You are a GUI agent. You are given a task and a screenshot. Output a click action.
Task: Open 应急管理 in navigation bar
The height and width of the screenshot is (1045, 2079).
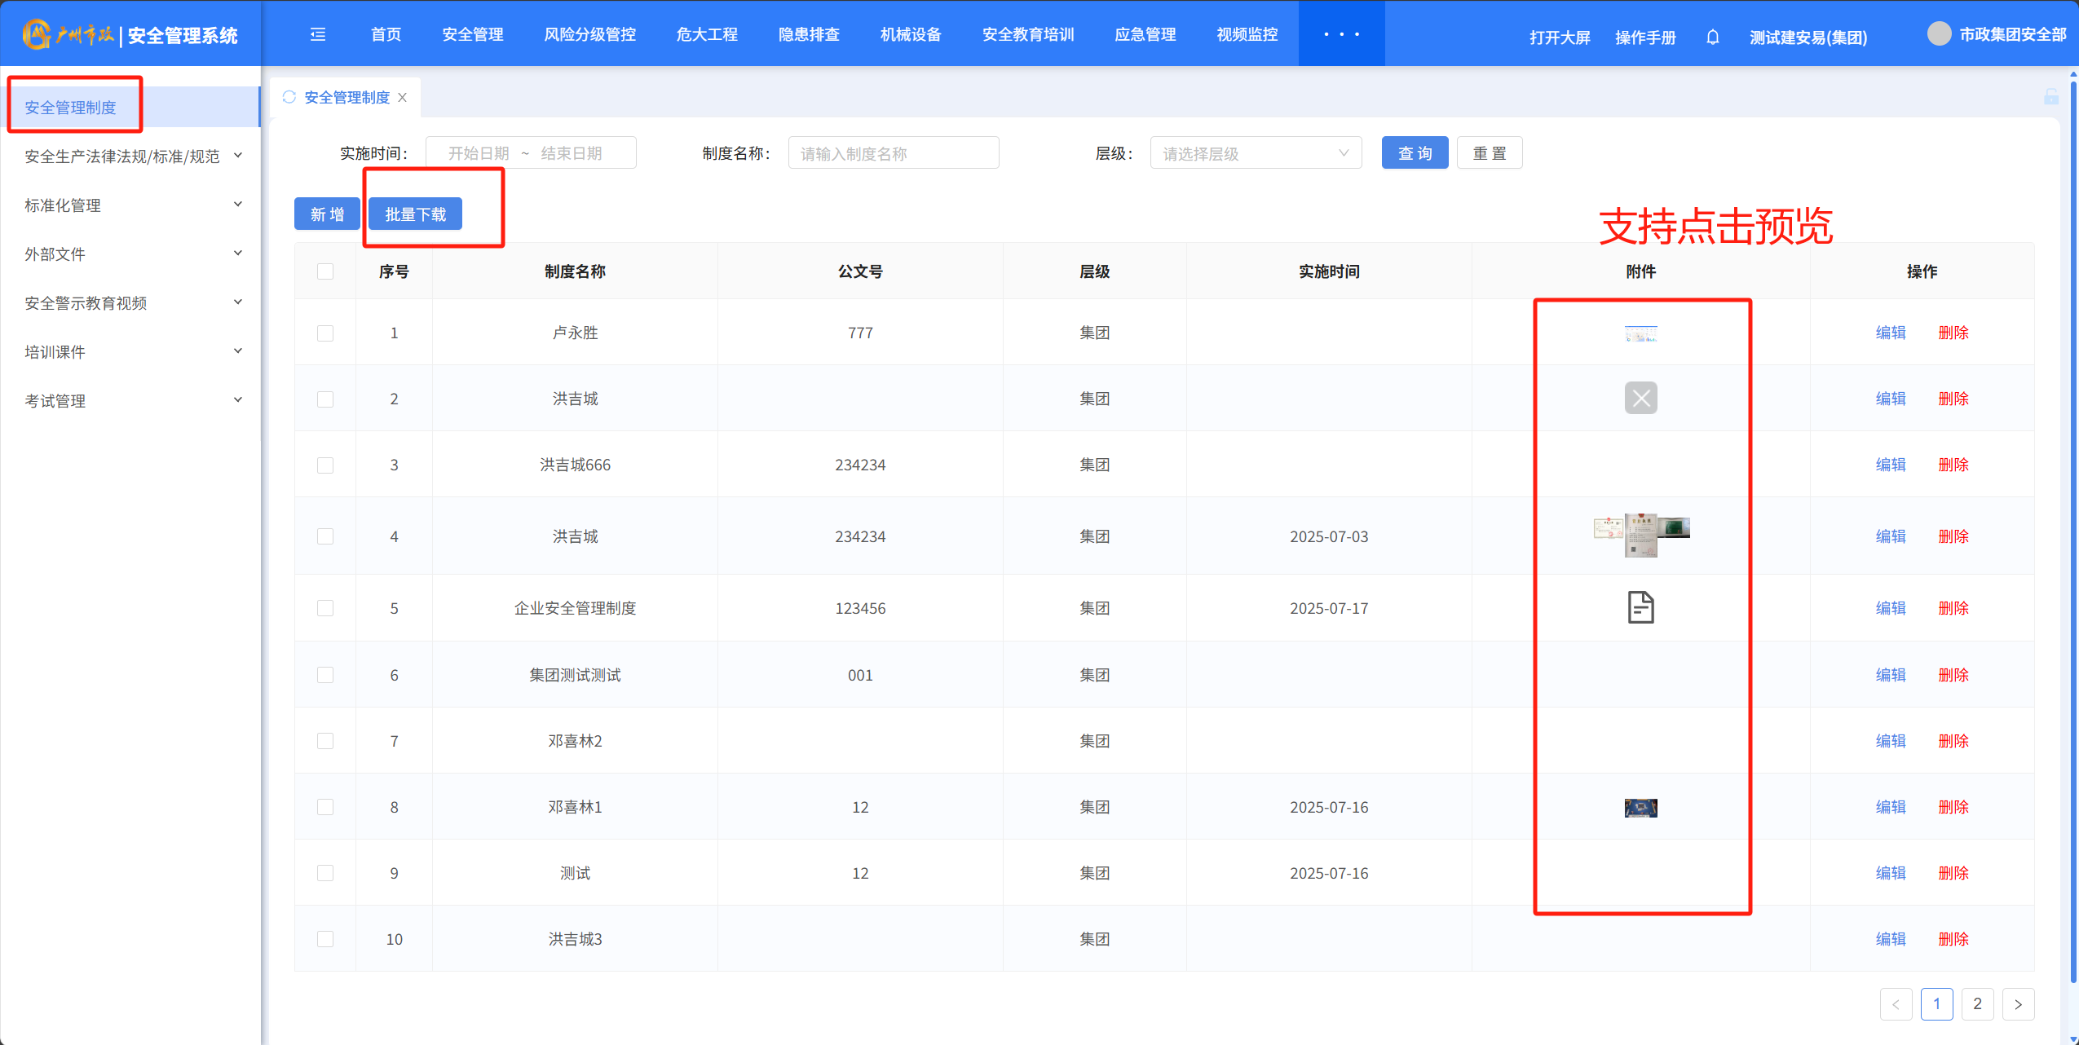pos(1145,34)
